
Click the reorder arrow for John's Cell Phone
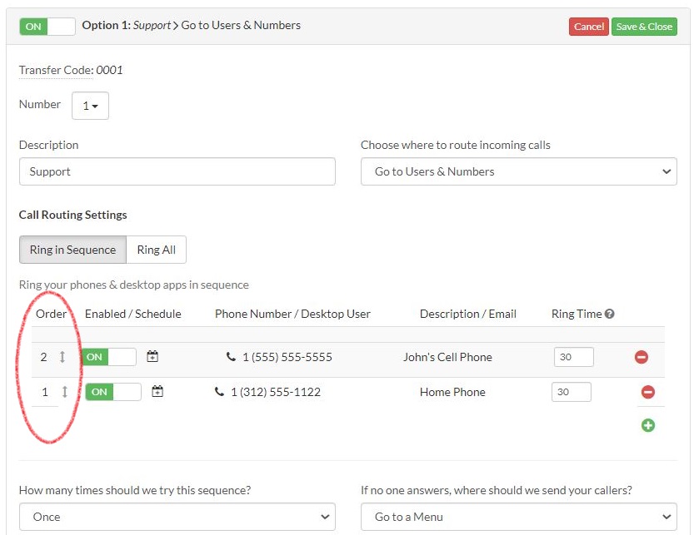(x=62, y=357)
